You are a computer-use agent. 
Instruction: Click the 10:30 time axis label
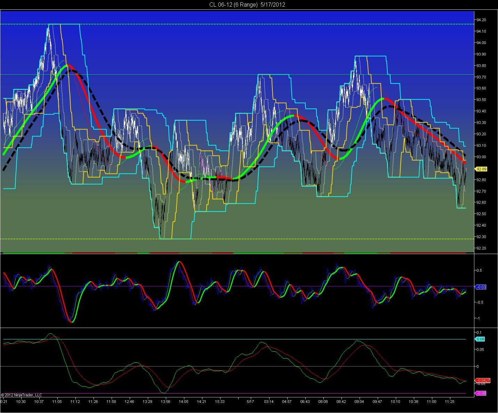coord(21,402)
